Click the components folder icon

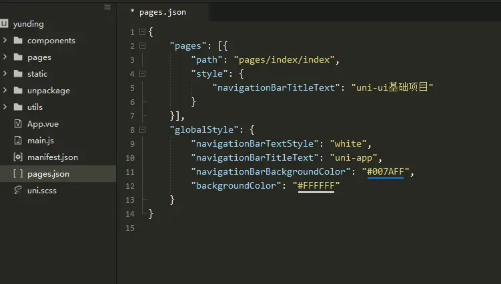tap(18, 40)
